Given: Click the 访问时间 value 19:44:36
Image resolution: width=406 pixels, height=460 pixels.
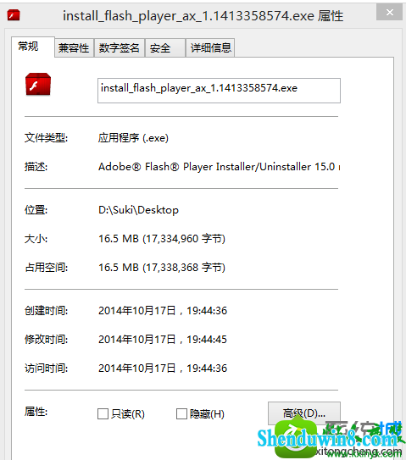Looking at the screenshot, I should pyautogui.click(x=163, y=368).
